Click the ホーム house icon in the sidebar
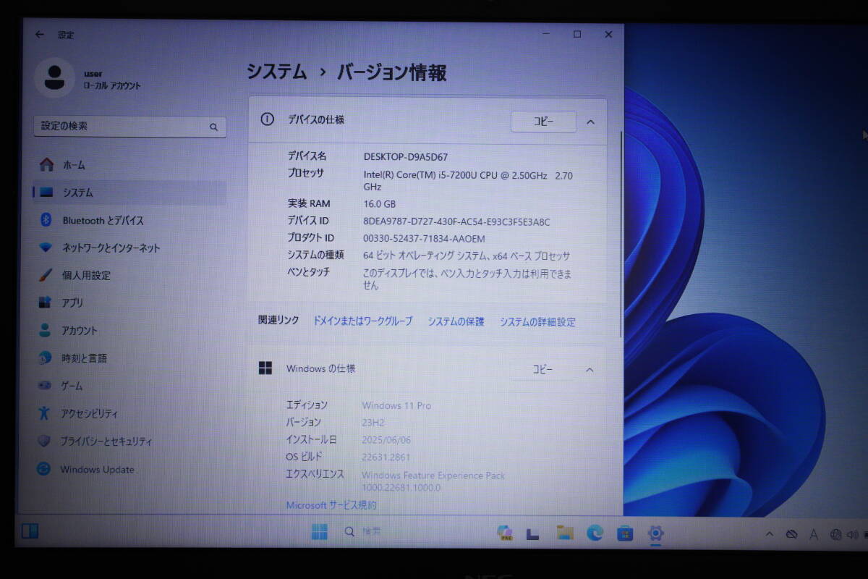The image size is (868, 579). 46,165
